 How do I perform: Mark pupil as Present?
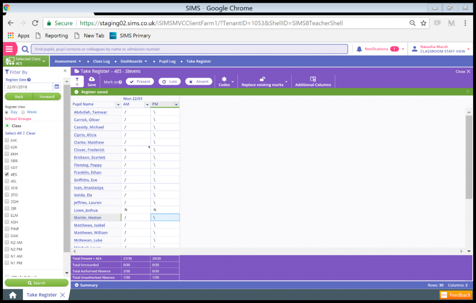coord(140,82)
